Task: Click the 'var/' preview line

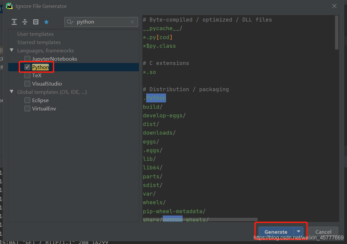Action: pyautogui.click(x=149, y=194)
